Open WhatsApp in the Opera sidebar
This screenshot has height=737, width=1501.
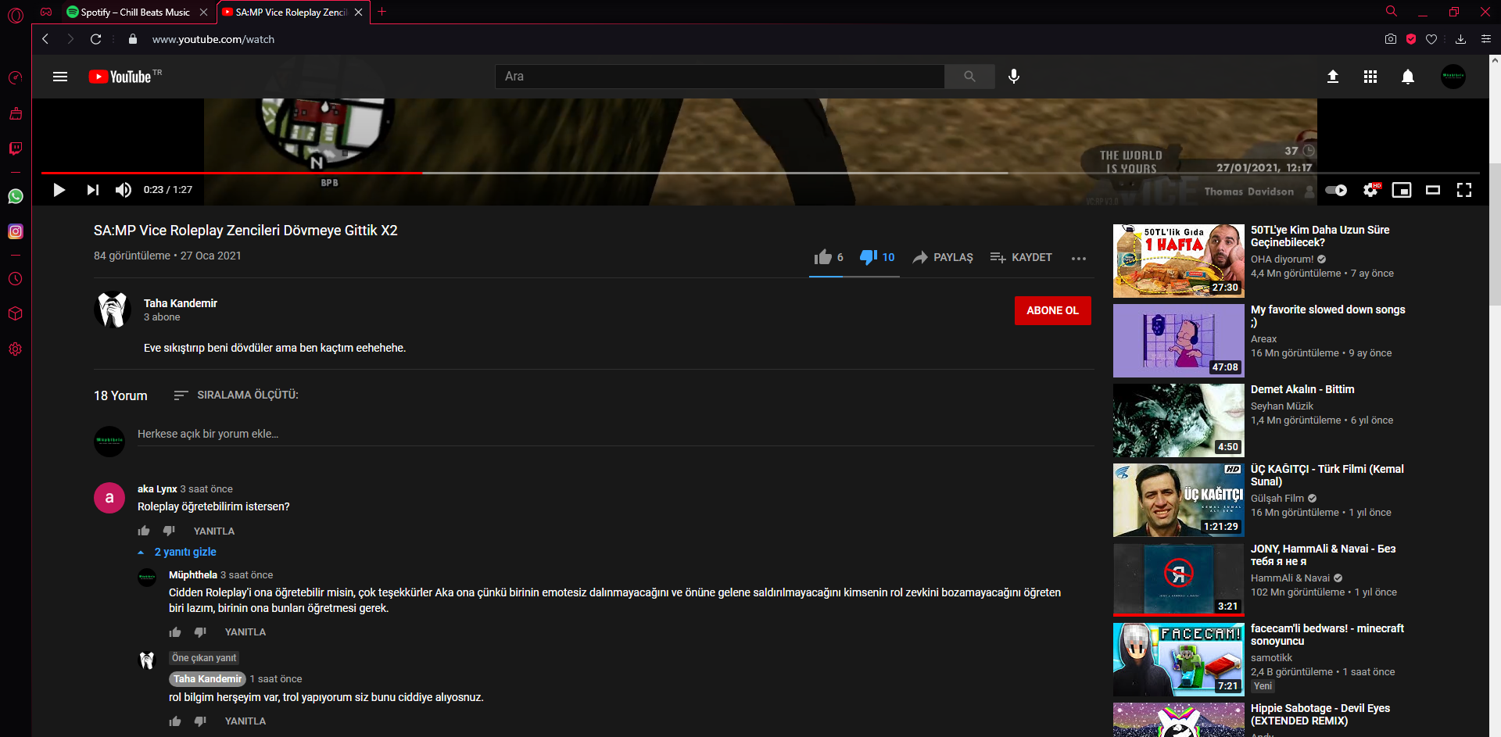coord(16,196)
